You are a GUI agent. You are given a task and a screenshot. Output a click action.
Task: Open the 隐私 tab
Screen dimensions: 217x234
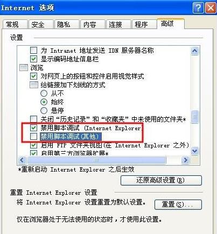click(66, 24)
